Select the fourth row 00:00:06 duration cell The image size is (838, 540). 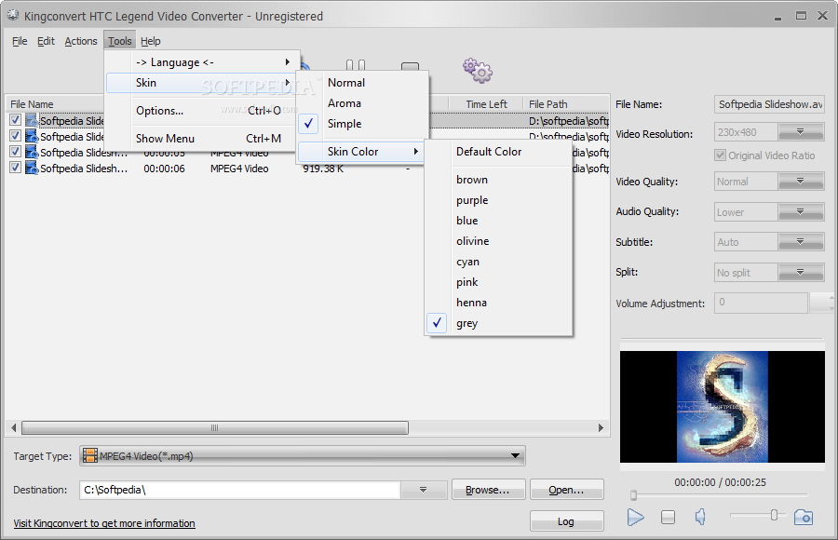click(x=164, y=169)
